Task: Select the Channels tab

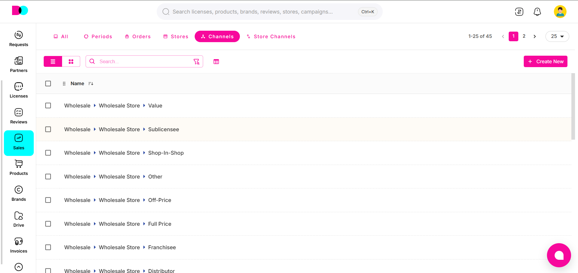Action: [217, 36]
